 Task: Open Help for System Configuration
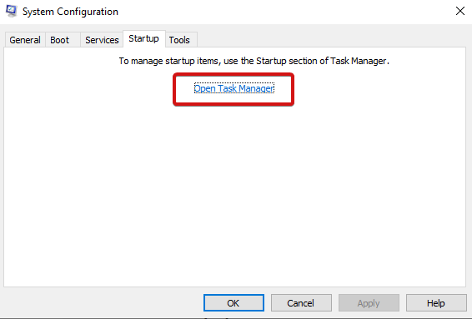click(436, 303)
